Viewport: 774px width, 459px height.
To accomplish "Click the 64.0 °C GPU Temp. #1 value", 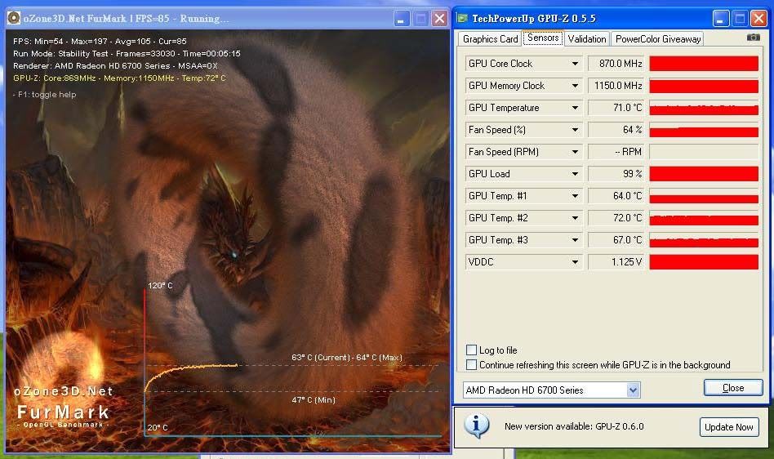I will click(x=616, y=196).
